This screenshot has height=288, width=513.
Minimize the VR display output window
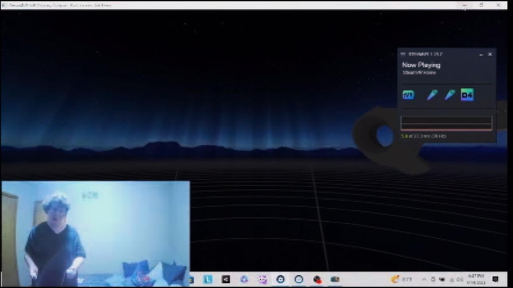click(464, 5)
